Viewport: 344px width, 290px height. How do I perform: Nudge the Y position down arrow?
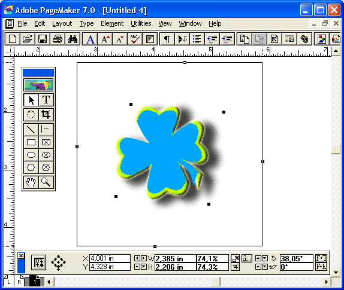144,267
